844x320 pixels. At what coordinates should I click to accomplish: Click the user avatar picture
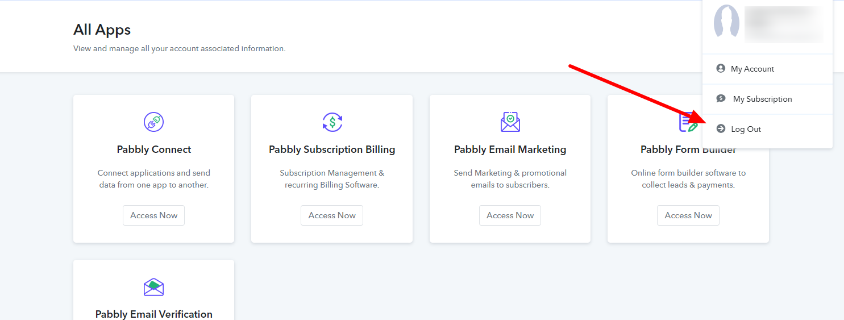726,22
